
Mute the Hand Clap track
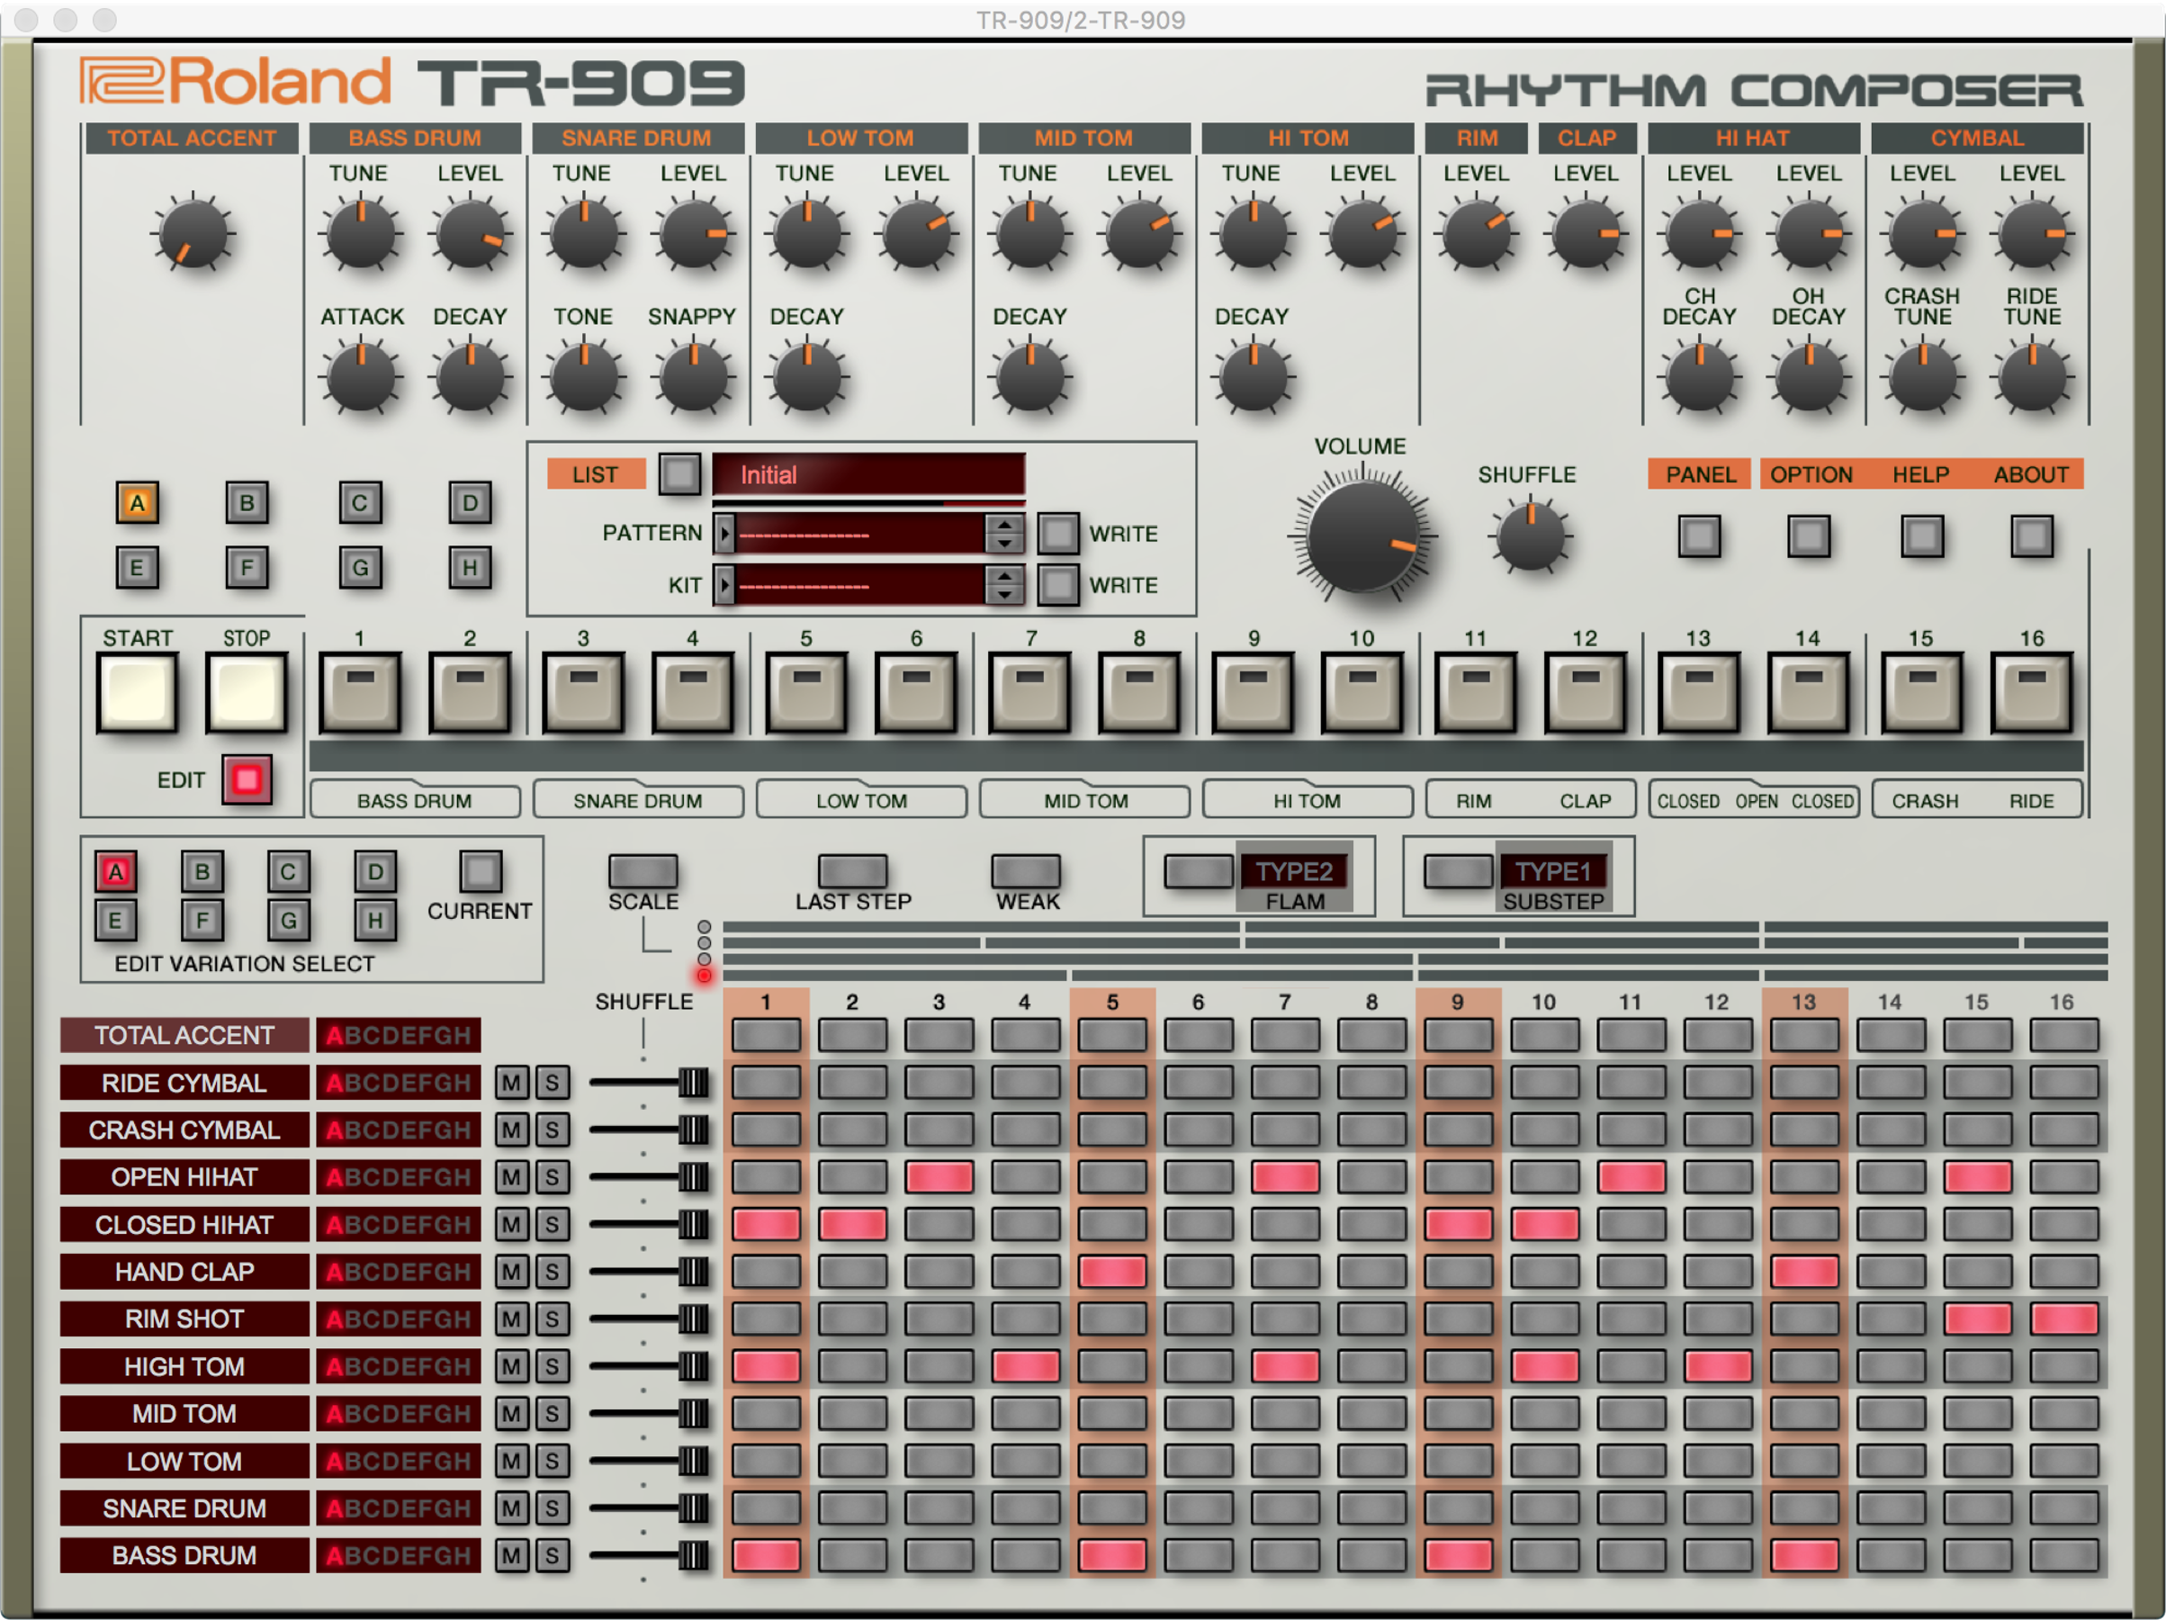pyautogui.click(x=511, y=1272)
